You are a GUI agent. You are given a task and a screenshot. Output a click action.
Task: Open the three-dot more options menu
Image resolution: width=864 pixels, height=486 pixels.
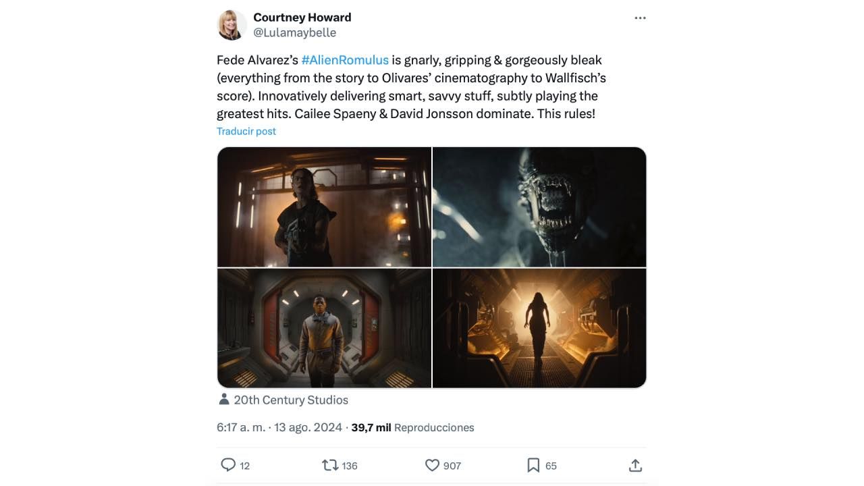tap(640, 18)
